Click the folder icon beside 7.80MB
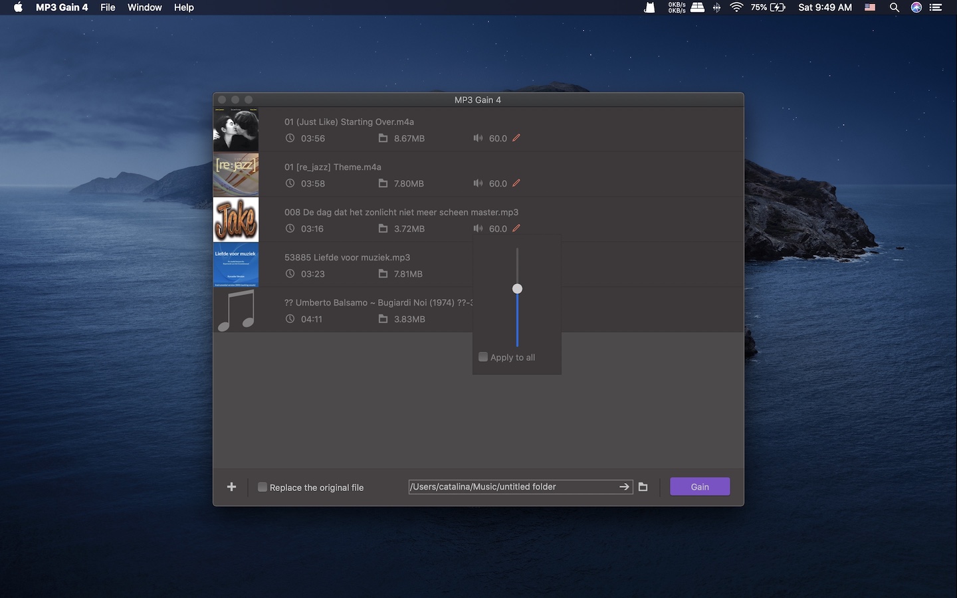The width and height of the screenshot is (957, 598). click(383, 183)
